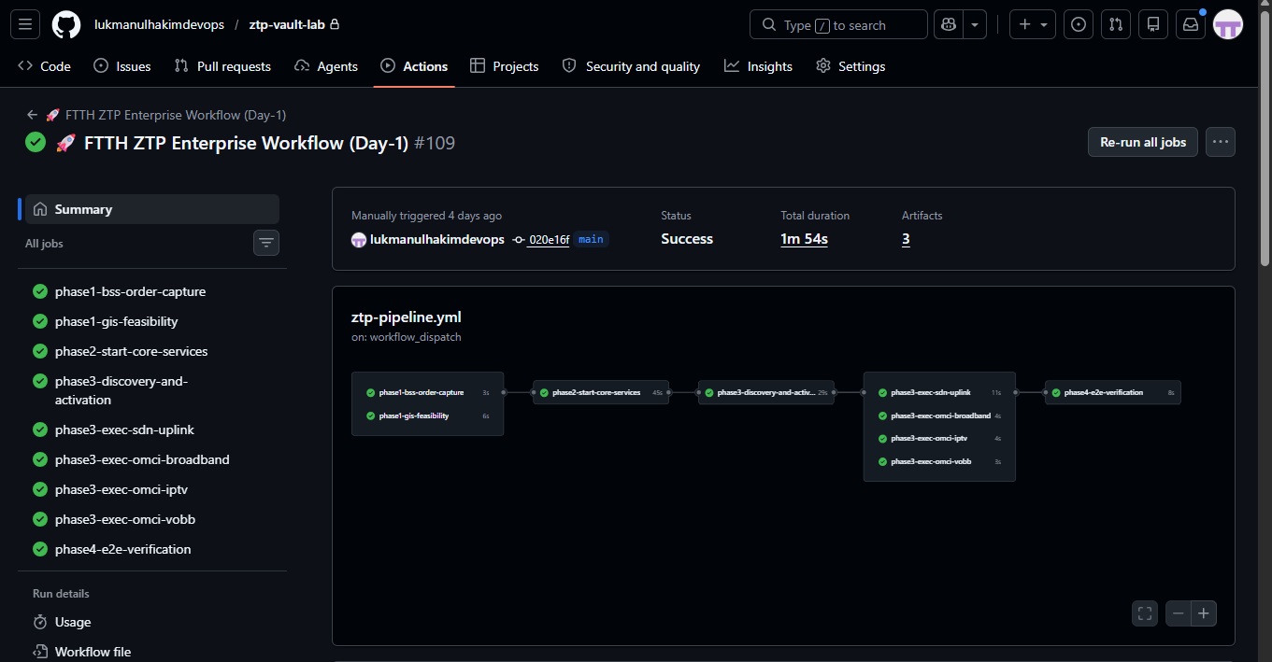
Task: Switch to the Projects tab
Action: click(505, 66)
